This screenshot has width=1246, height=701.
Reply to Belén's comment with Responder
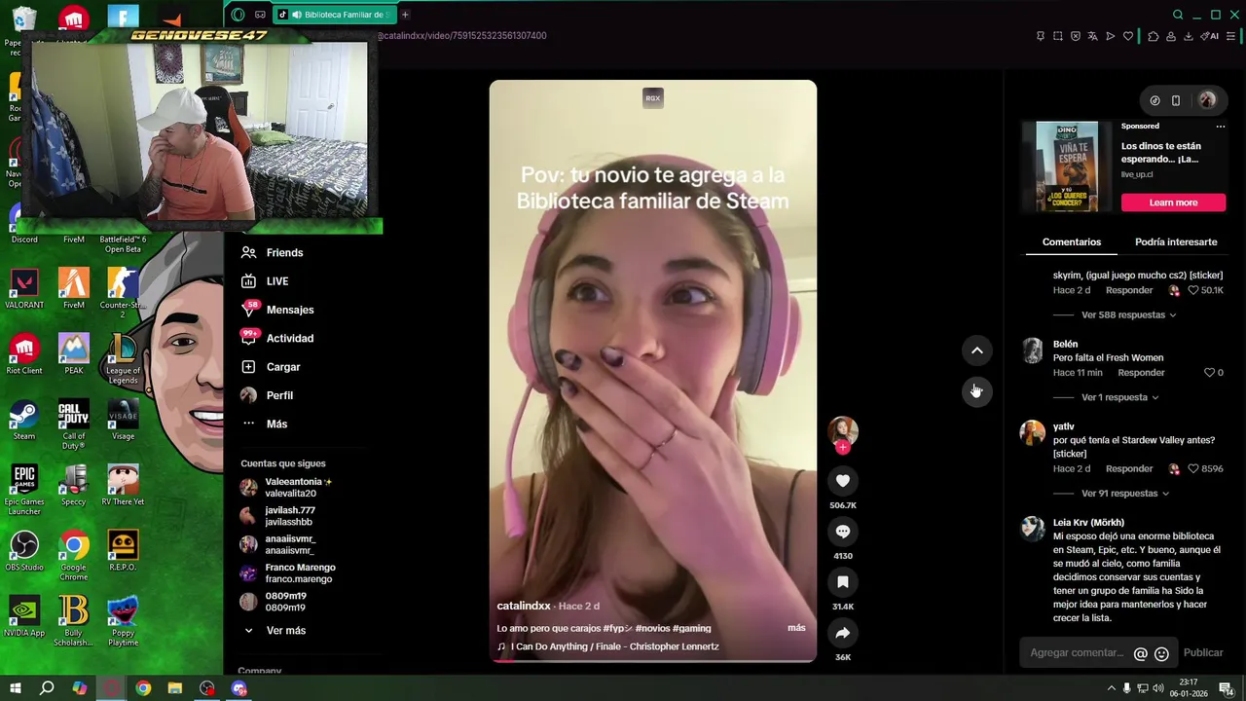tap(1141, 373)
